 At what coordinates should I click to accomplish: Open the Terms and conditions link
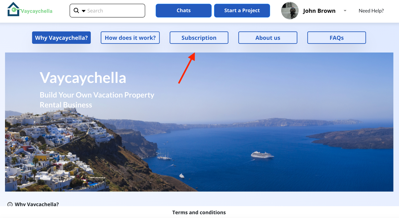199,212
